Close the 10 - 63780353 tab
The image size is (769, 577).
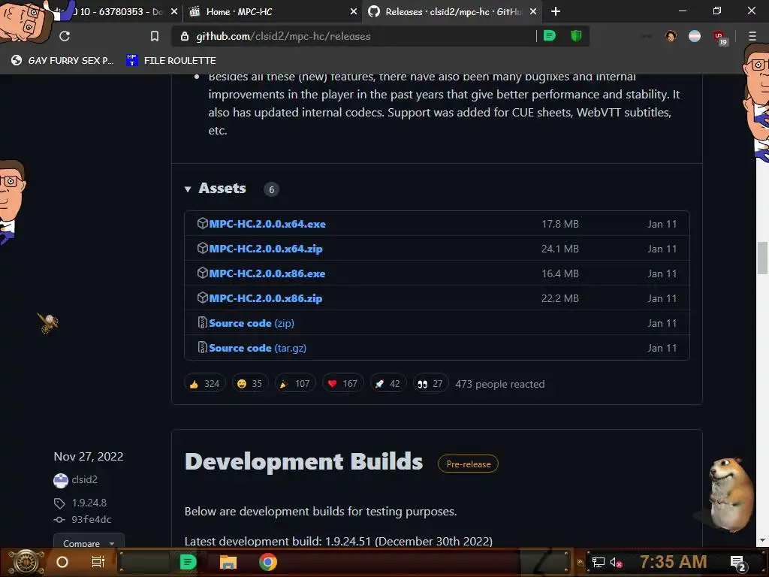[x=174, y=11]
